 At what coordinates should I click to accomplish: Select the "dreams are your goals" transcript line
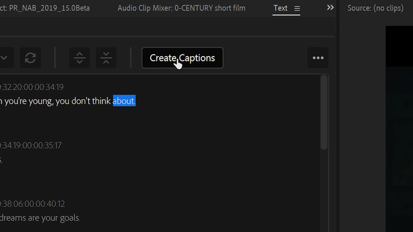[x=40, y=218]
